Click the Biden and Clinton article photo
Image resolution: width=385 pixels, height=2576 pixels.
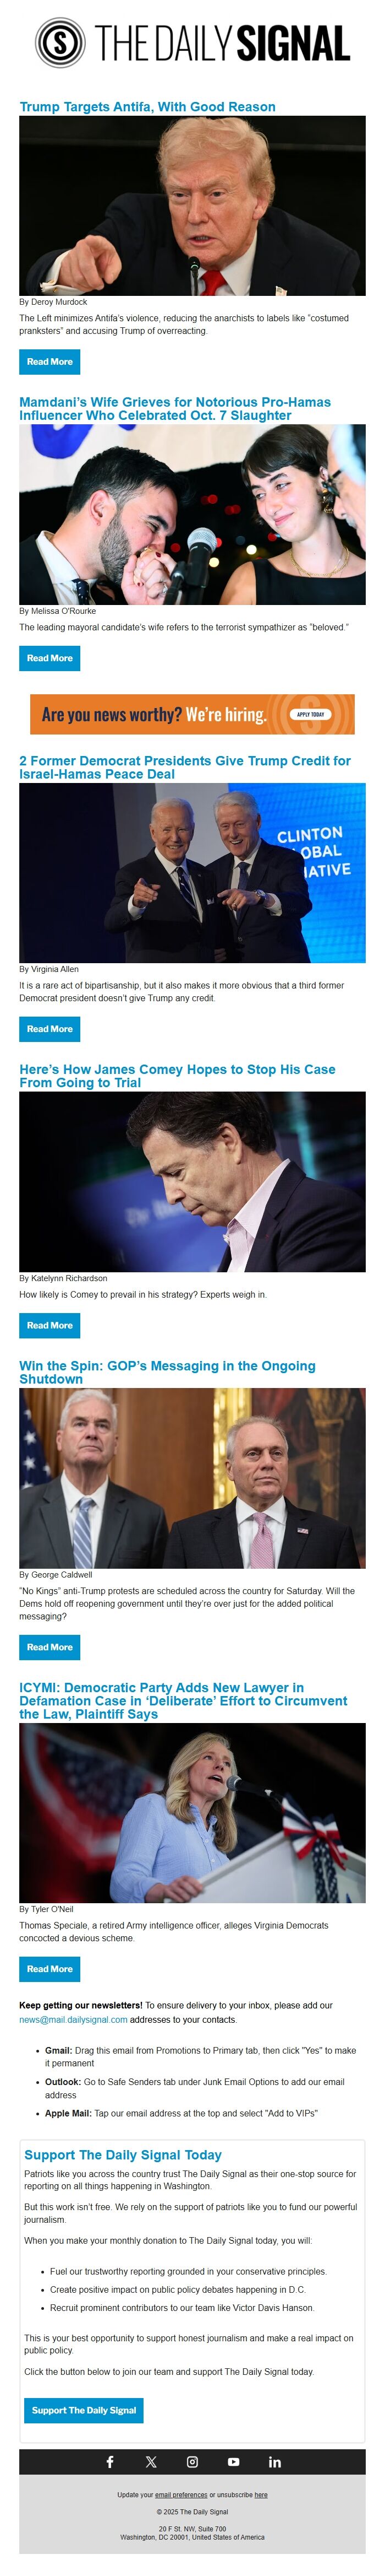193,873
